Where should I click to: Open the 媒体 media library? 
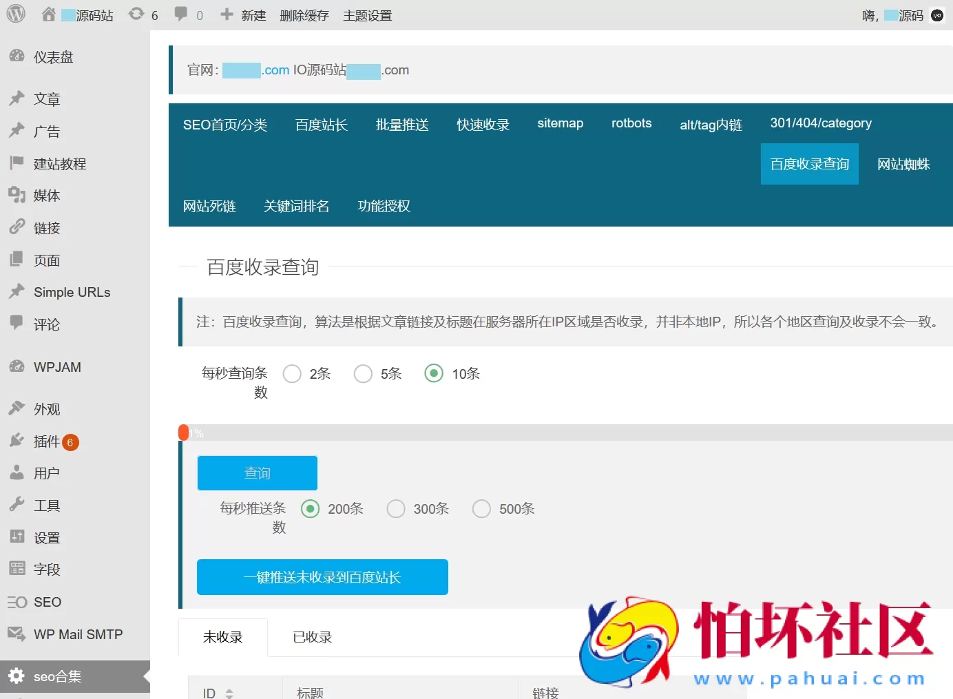(46, 195)
